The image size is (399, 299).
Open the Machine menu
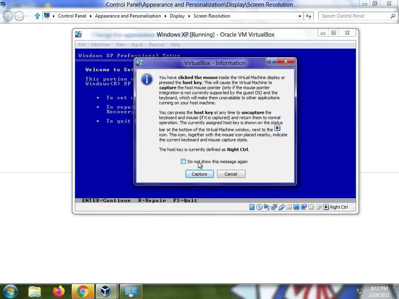[101, 45]
